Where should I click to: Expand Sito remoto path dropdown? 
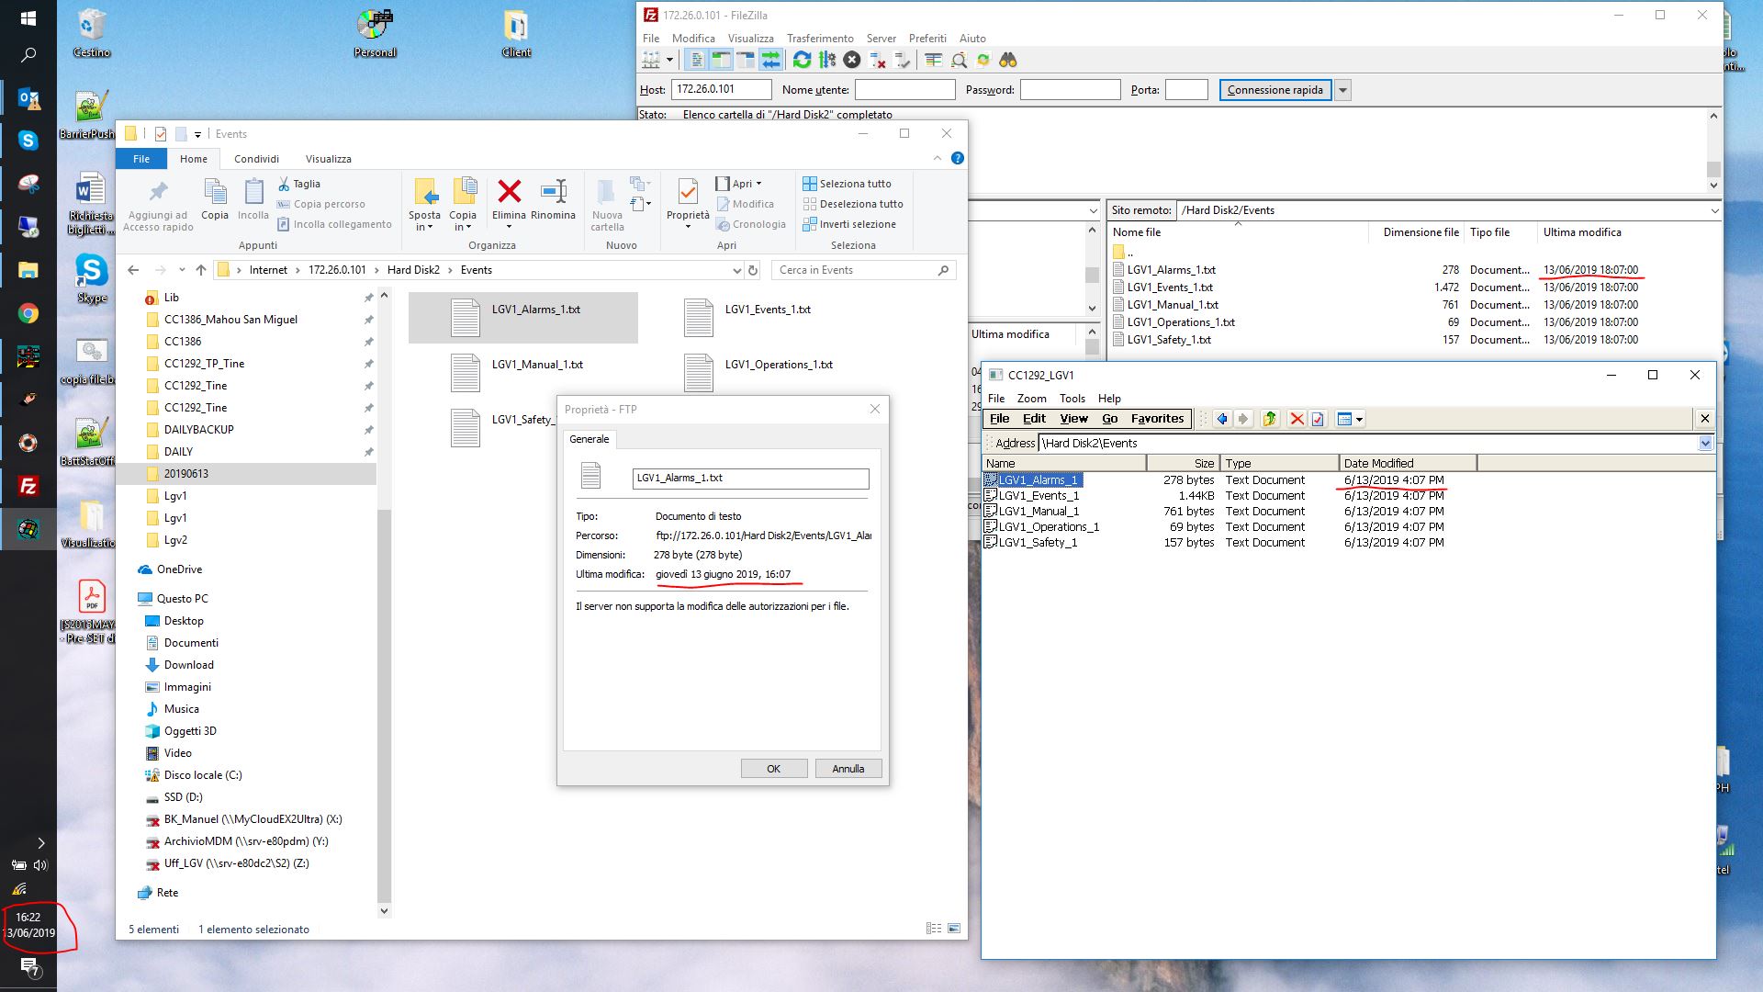(1713, 210)
